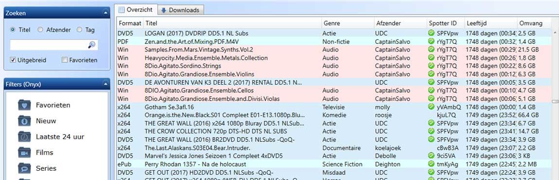Select the Tag radio button
Screen dimensions: 559x180
point(79,30)
